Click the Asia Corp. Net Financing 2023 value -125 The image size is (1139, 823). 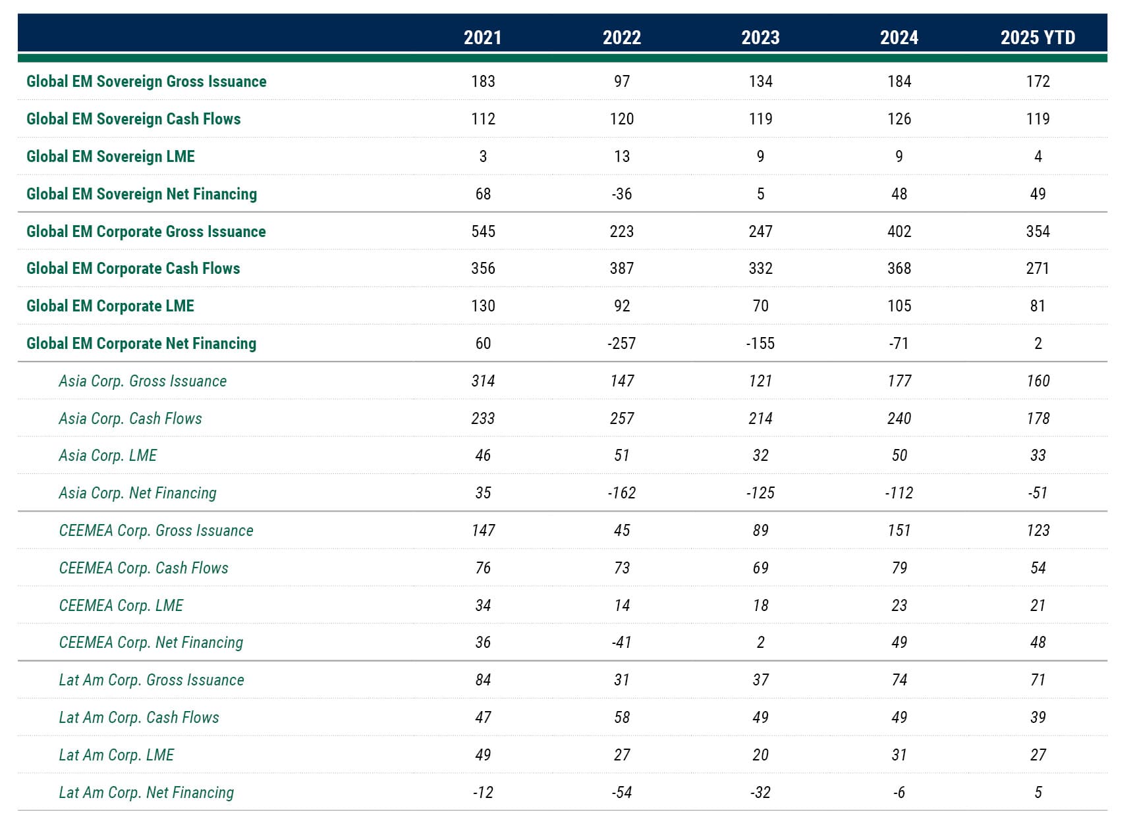[x=761, y=492]
